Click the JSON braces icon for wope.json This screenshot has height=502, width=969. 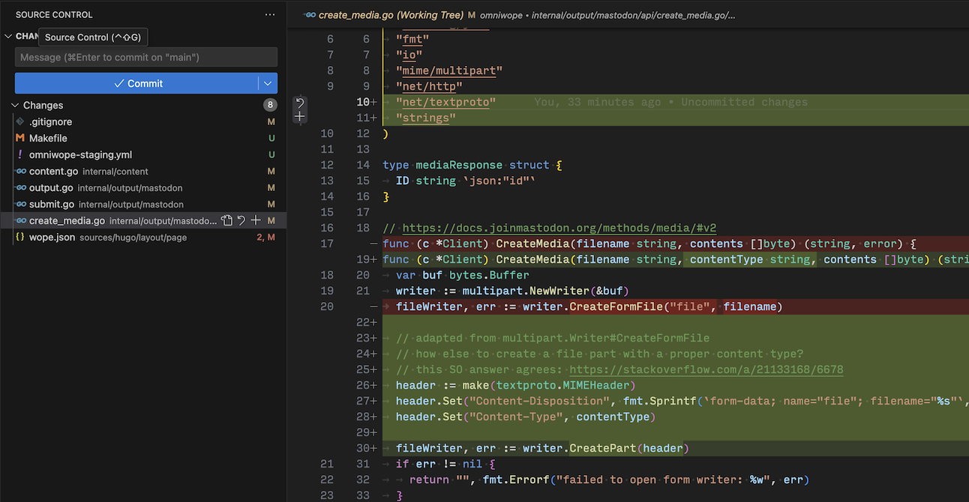[20, 237]
